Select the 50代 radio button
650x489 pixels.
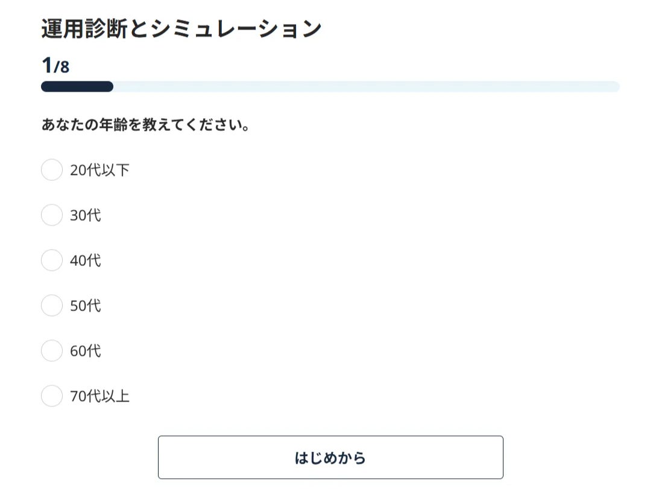pos(52,305)
